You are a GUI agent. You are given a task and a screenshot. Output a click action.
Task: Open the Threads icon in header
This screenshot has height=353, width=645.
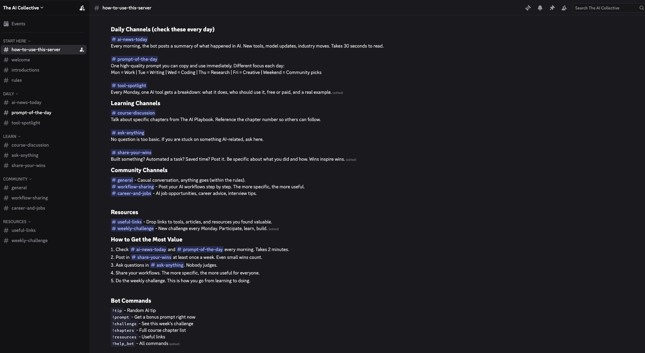click(528, 8)
